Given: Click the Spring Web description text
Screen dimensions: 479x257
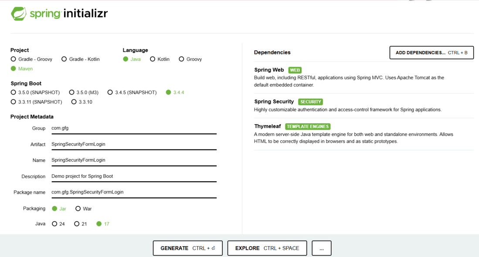Looking at the screenshot, I should (x=349, y=81).
